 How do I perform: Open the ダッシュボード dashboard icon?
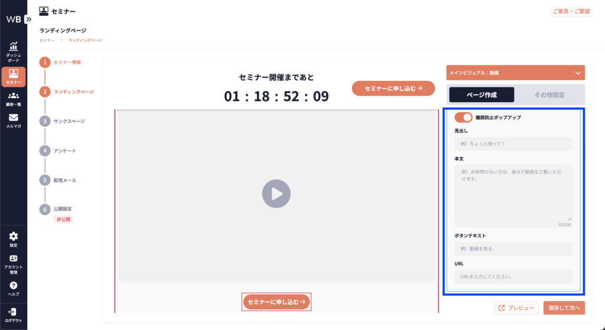pos(13,47)
